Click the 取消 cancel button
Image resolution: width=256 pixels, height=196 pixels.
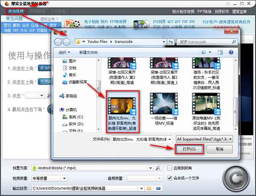click(219, 149)
